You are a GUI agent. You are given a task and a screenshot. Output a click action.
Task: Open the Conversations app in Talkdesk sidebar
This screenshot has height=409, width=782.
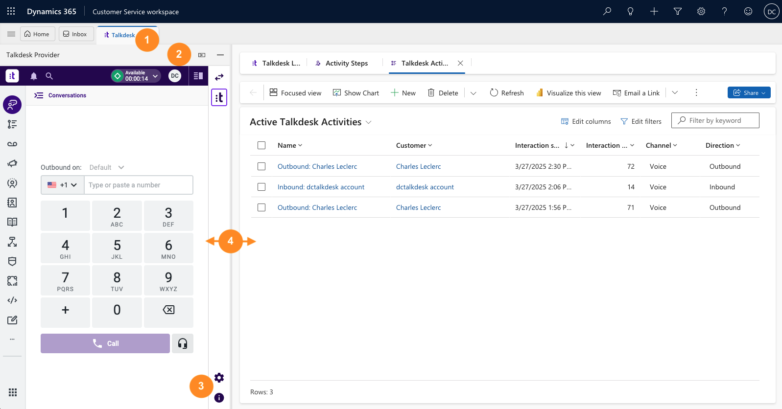tap(12, 105)
